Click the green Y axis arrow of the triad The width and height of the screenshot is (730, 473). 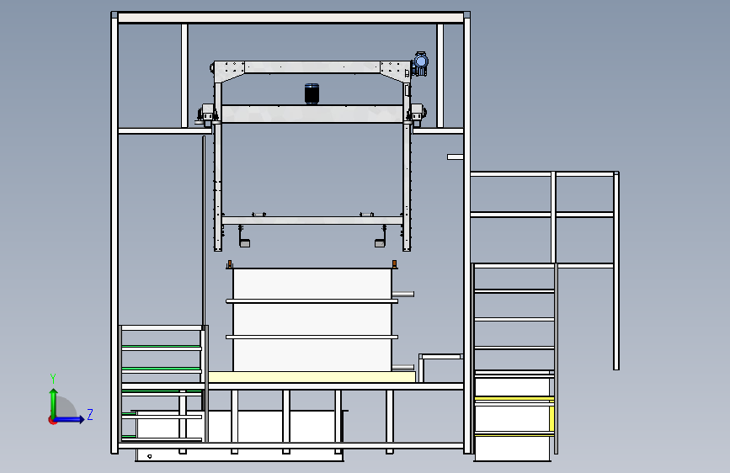54,403
